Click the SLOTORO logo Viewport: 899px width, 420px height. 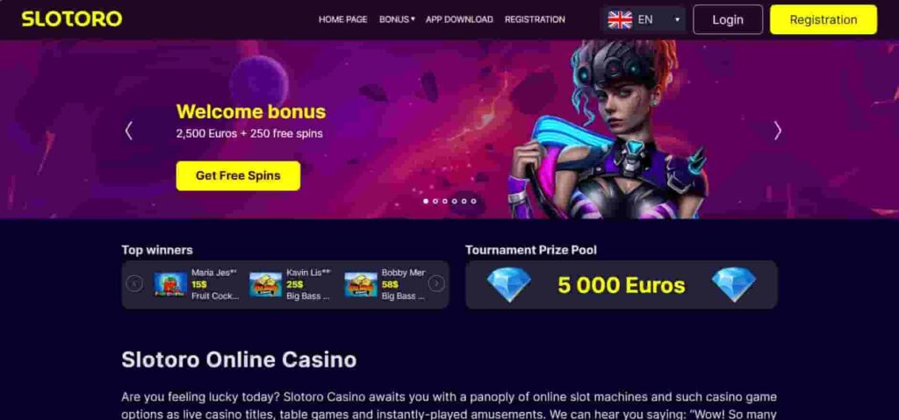pos(72,19)
